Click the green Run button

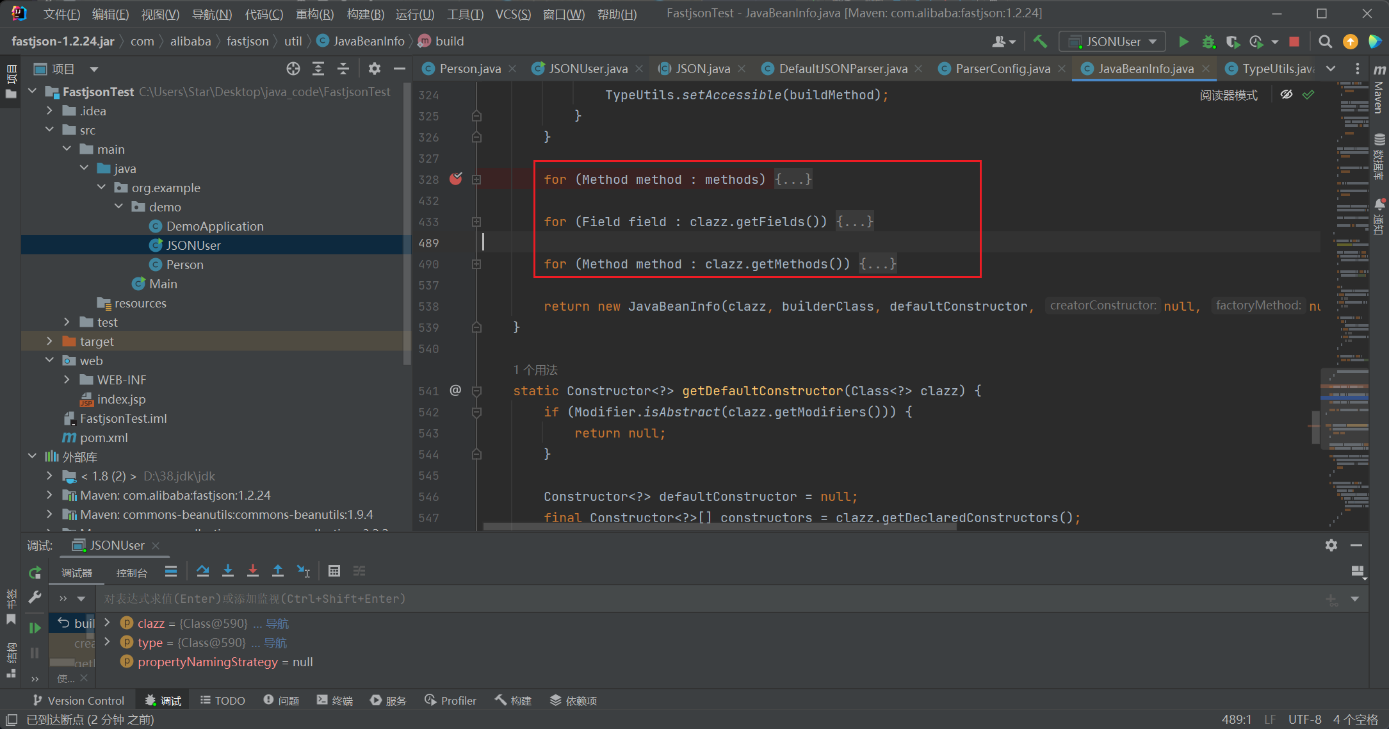click(1183, 42)
